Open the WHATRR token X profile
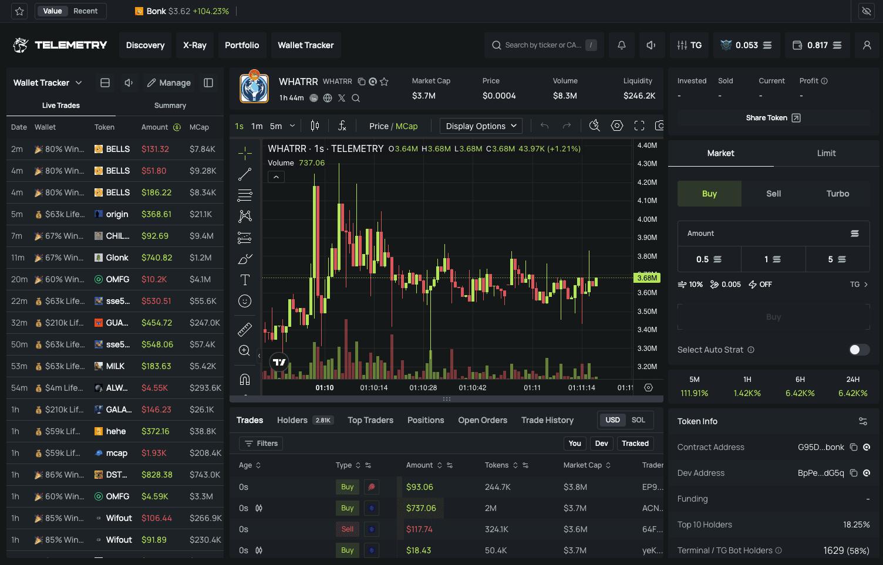Image resolution: width=883 pixels, height=565 pixels. click(x=342, y=98)
